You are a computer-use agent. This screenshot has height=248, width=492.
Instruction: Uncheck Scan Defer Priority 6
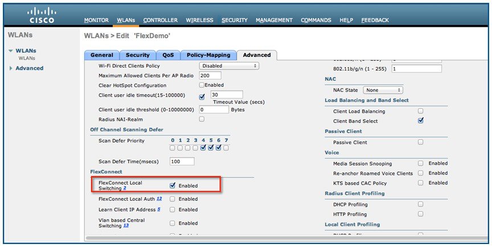[x=219, y=147]
